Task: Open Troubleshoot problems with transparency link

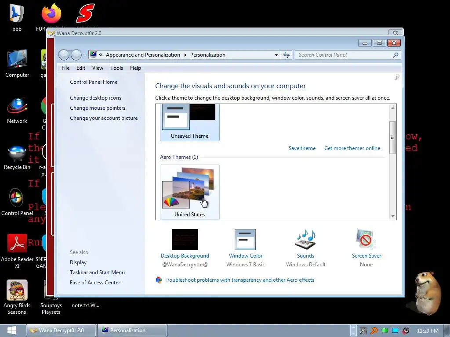Action: (x=239, y=280)
